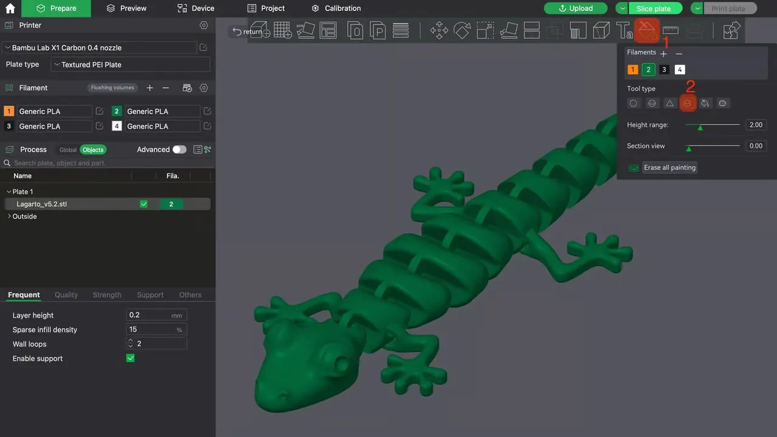
Task: Click the Home icon
Action: [10, 8]
